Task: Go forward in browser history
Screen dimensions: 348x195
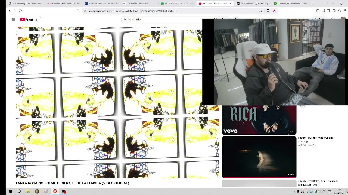Action: coord(15,11)
